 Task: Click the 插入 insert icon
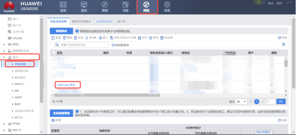point(100,38)
